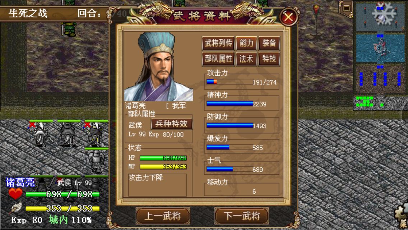Screen dimensions: 408x230
Task: Select the 部队属性 tab
Action: 218,59
